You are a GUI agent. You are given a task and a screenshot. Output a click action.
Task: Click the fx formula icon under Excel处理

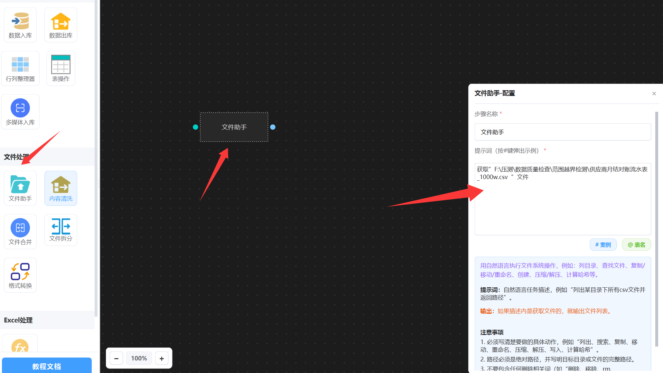20,346
